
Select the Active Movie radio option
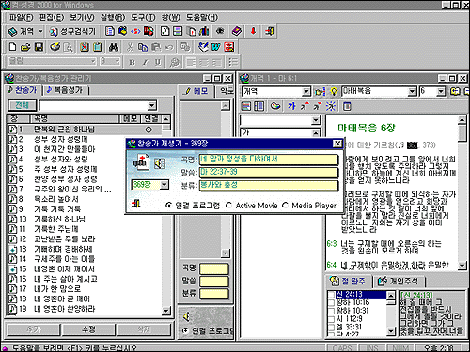[x=228, y=206]
